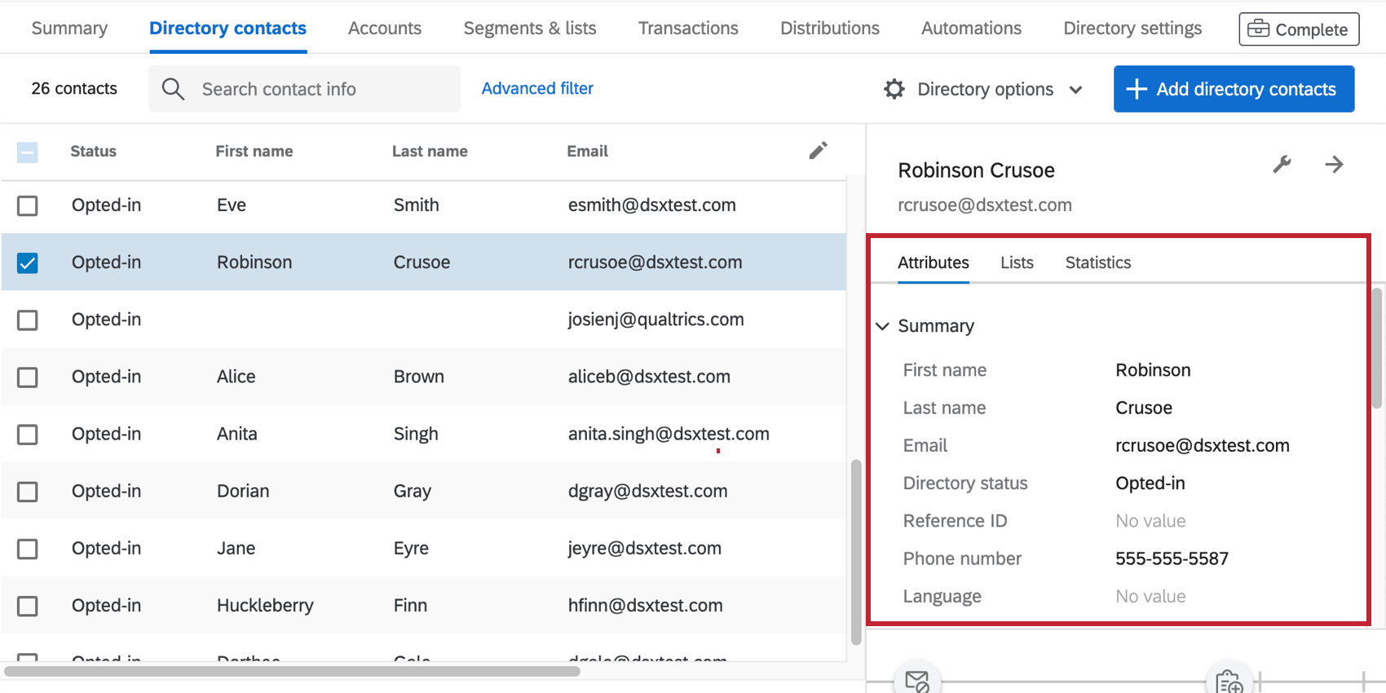Image resolution: width=1386 pixels, height=693 pixels.
Task: Select the Alice Brown checkbox
Action: click(28, 377)
